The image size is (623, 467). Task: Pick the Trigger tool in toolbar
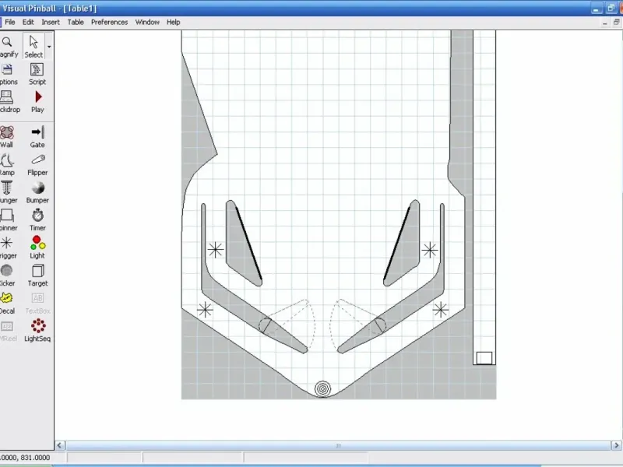[7, 248]
